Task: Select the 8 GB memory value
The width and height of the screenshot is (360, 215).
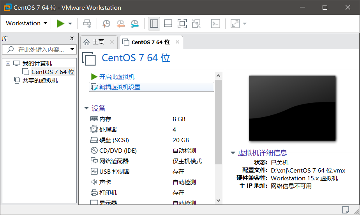Action: (x=179, y=119)
